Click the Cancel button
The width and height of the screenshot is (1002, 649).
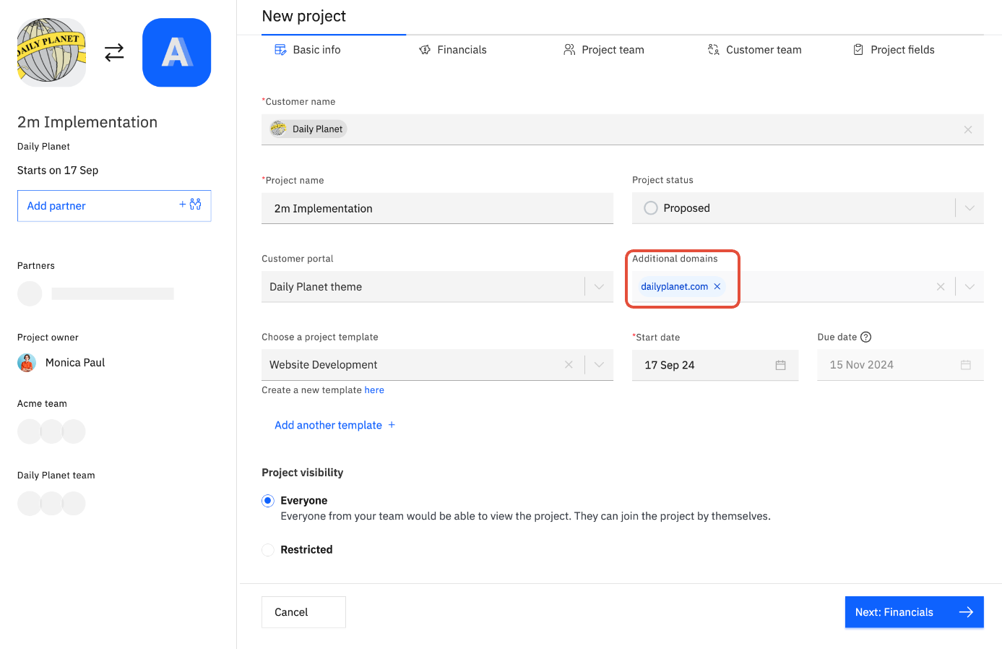pos(303,612)
